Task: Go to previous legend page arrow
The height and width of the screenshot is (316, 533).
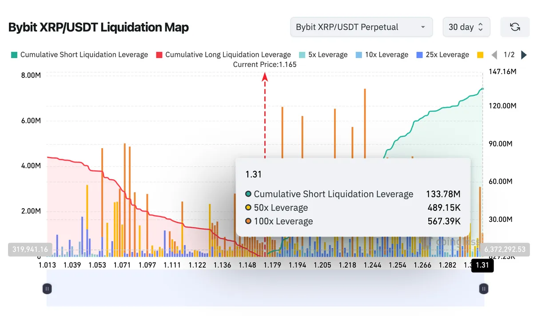Action: coord(494,55)
